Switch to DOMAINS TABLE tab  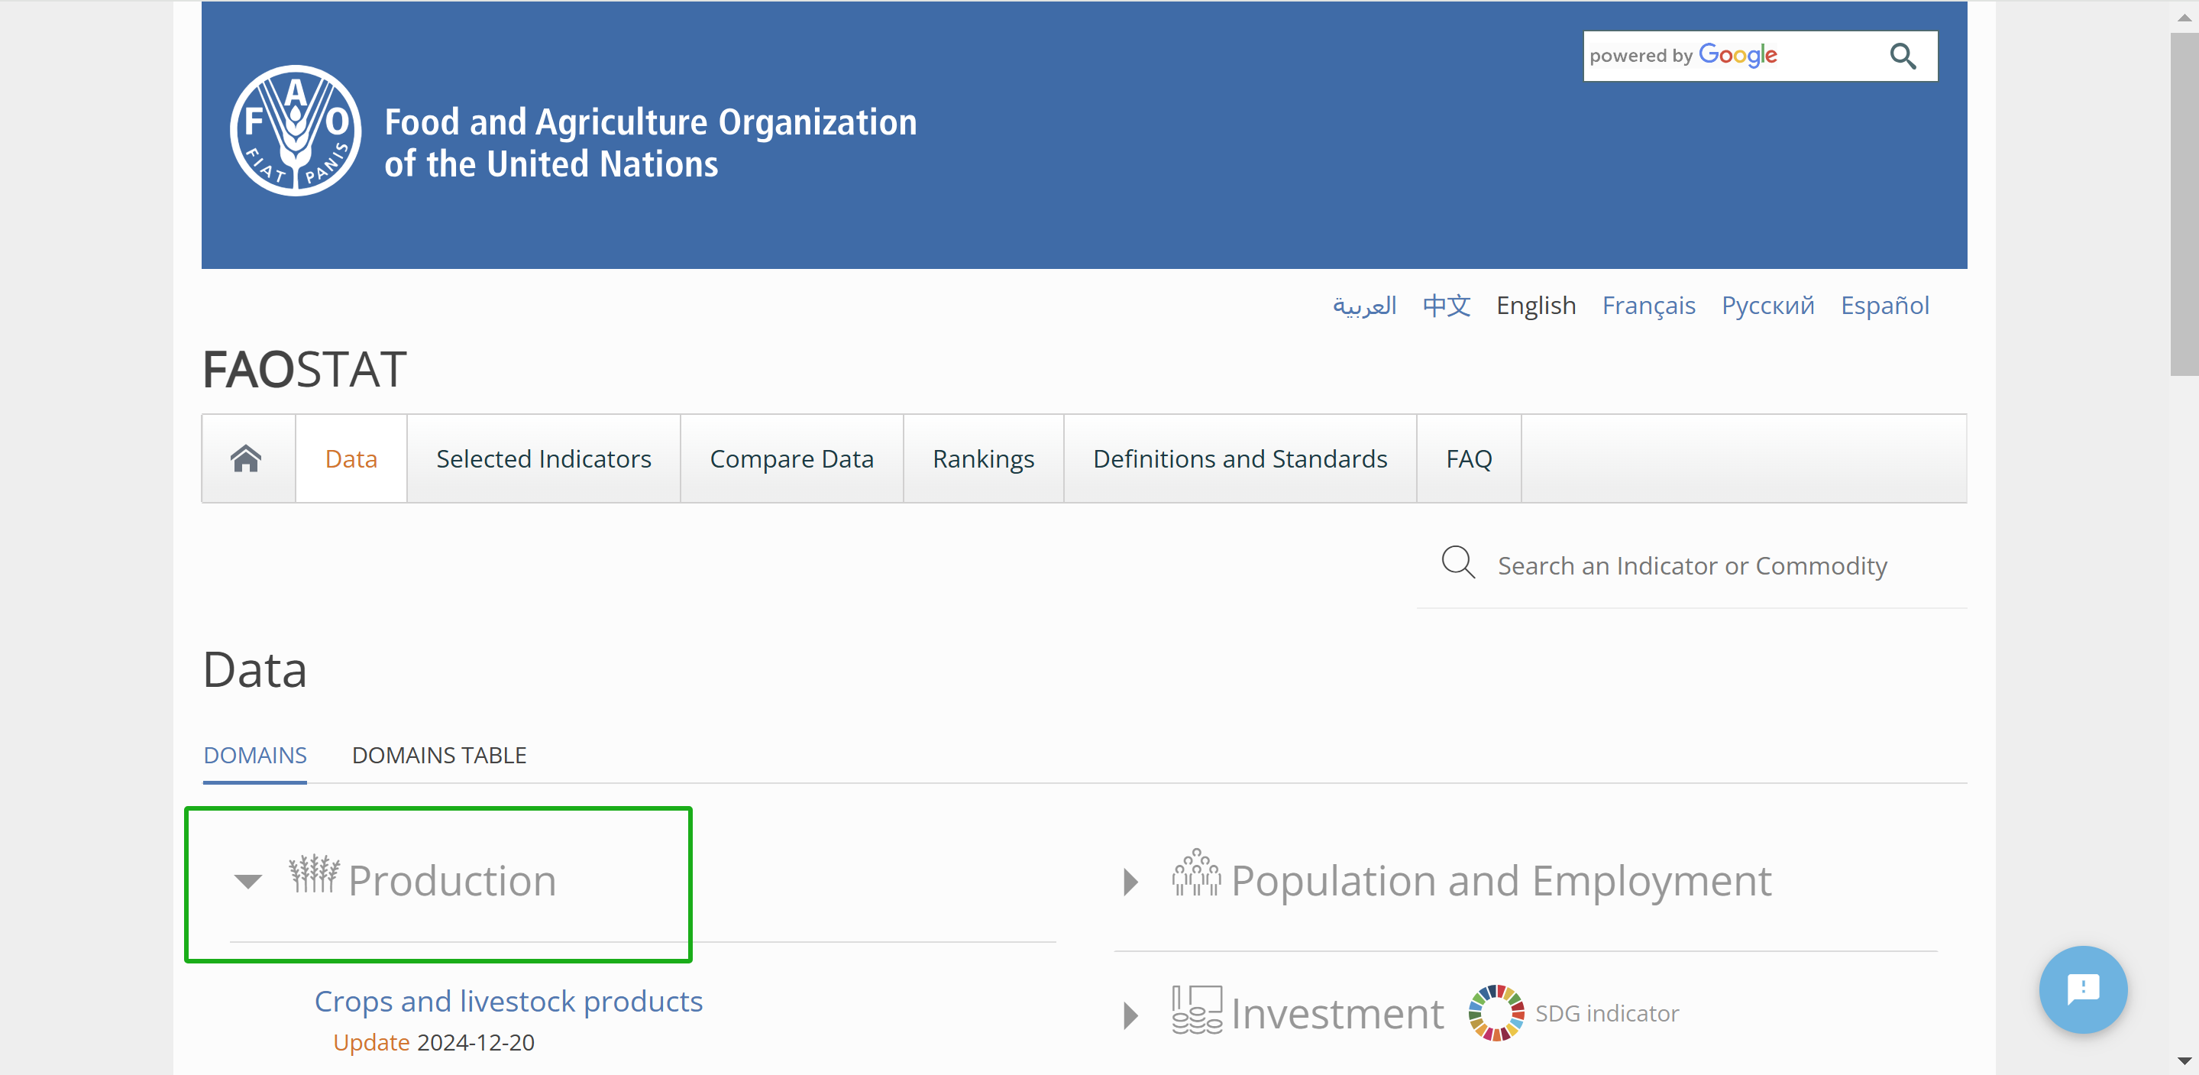(438, 755)
